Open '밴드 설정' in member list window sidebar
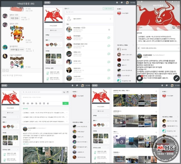 pos(53,30)
